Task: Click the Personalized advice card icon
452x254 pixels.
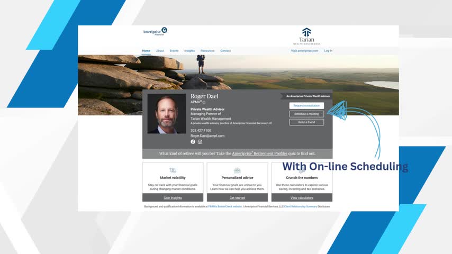Action: [x=237, y=170]
